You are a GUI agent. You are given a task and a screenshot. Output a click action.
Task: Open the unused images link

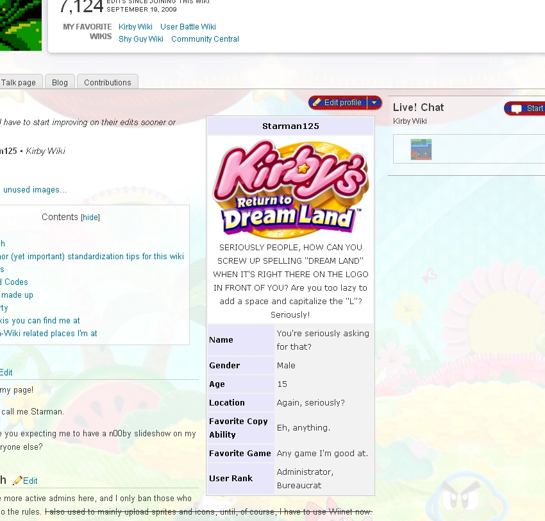click(35, 190)
